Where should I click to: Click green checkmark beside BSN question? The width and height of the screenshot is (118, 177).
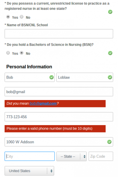coord(110,53)
